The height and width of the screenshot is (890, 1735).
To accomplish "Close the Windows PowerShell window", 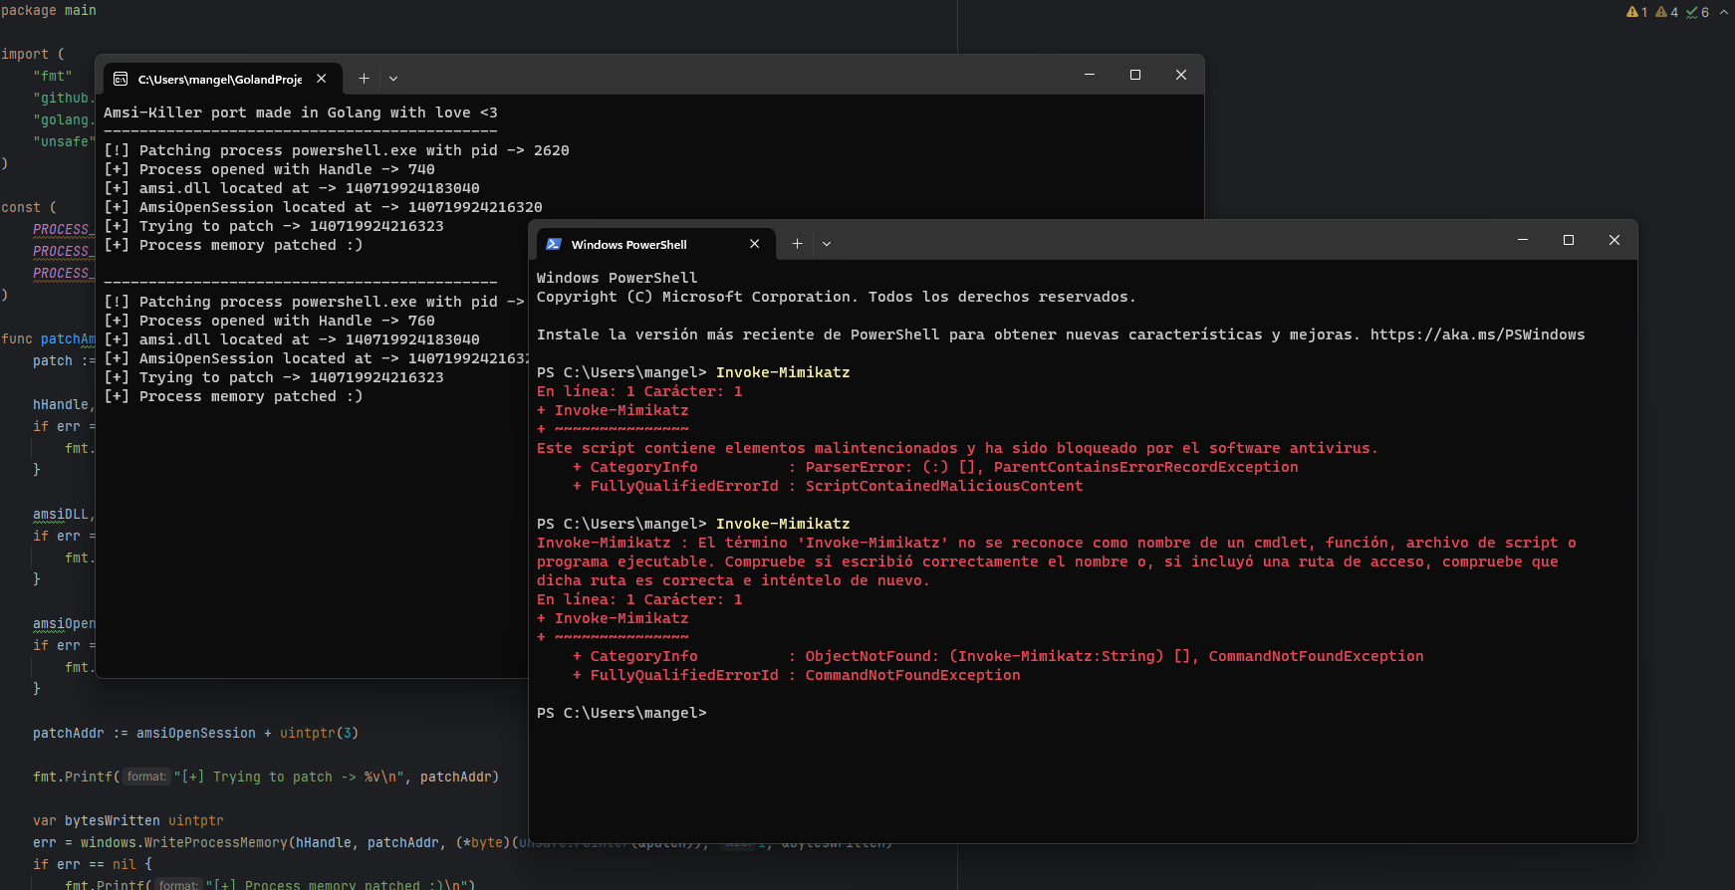I will coord(1614,240).
